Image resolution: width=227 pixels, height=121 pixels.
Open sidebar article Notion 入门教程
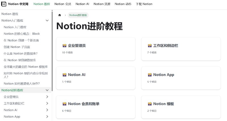click(15, 27)
